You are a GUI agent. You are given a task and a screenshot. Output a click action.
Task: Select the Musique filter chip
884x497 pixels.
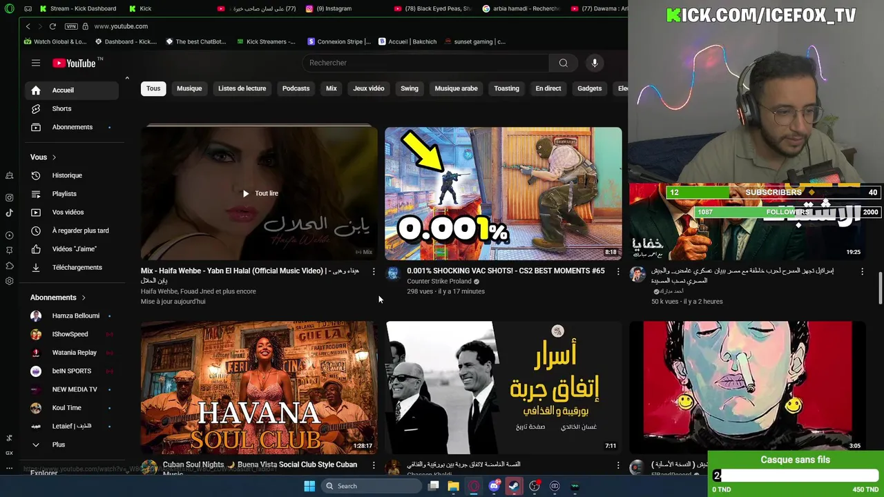(x=189, y=88)
